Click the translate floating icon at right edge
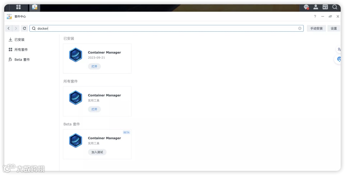 click(339, 49)
